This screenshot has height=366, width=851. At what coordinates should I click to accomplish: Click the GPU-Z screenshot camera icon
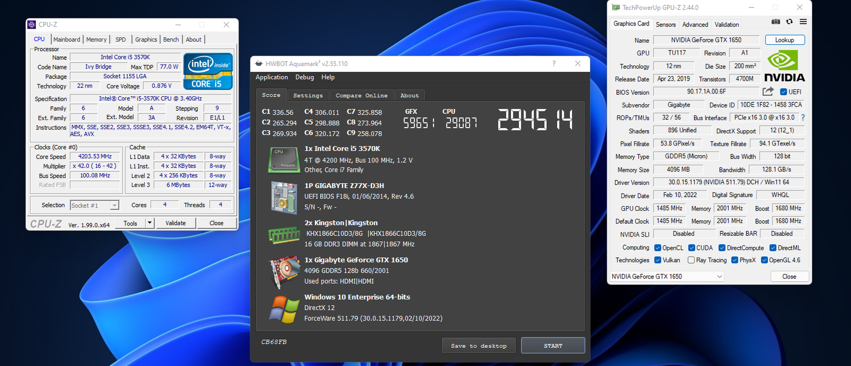coord(776,22)
